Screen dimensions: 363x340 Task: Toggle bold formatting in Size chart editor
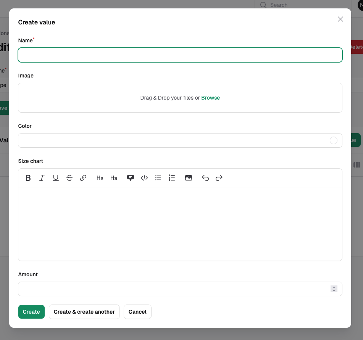tap(28, 178)
